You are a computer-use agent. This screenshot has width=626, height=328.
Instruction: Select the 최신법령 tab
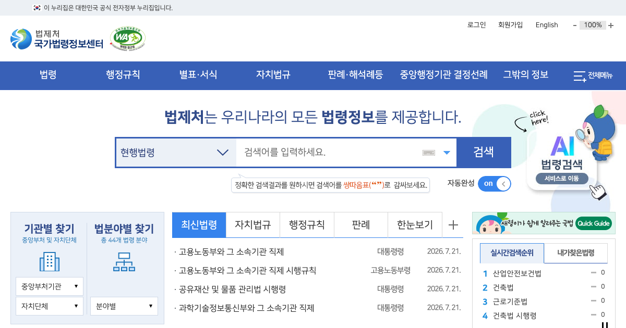click(199, 225)
